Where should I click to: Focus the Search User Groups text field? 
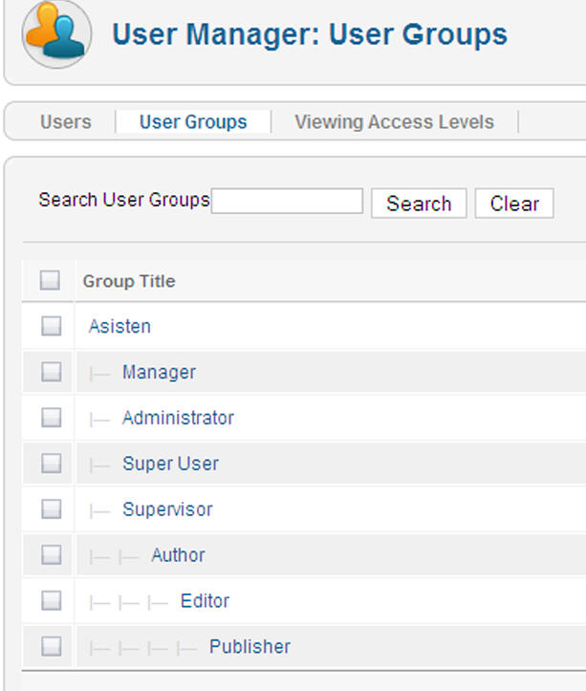(287, 201)
